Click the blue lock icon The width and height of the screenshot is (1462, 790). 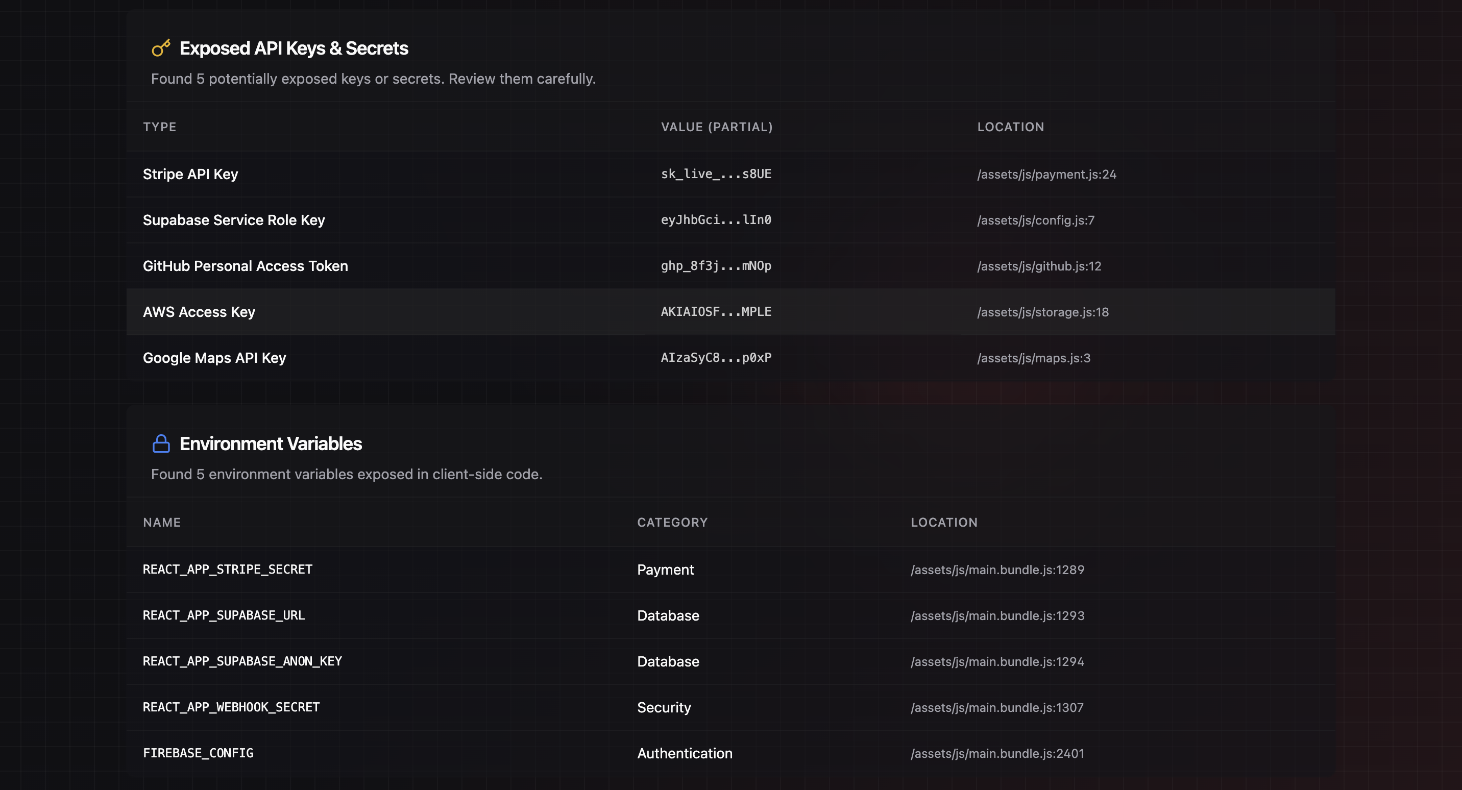(x=161, y=443)
